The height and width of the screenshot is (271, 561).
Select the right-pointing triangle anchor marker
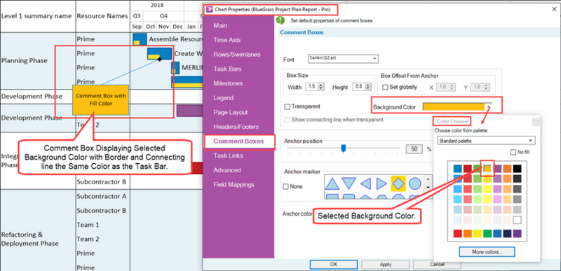coord(381,183)
